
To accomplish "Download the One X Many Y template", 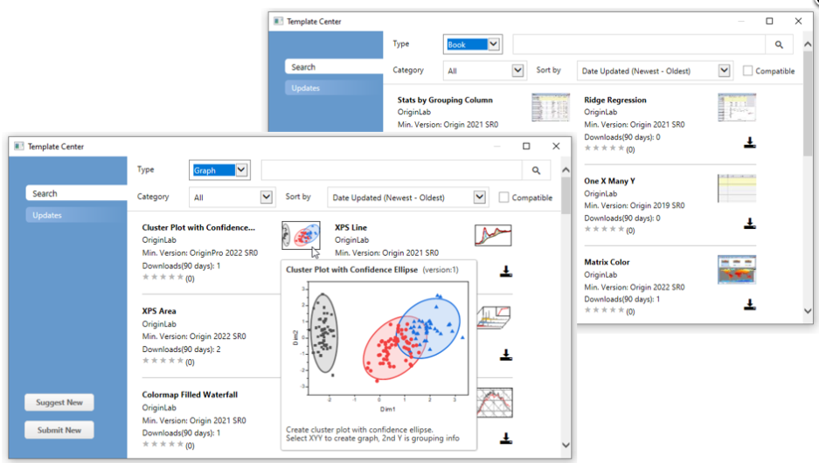I will (x=750, y=224).
